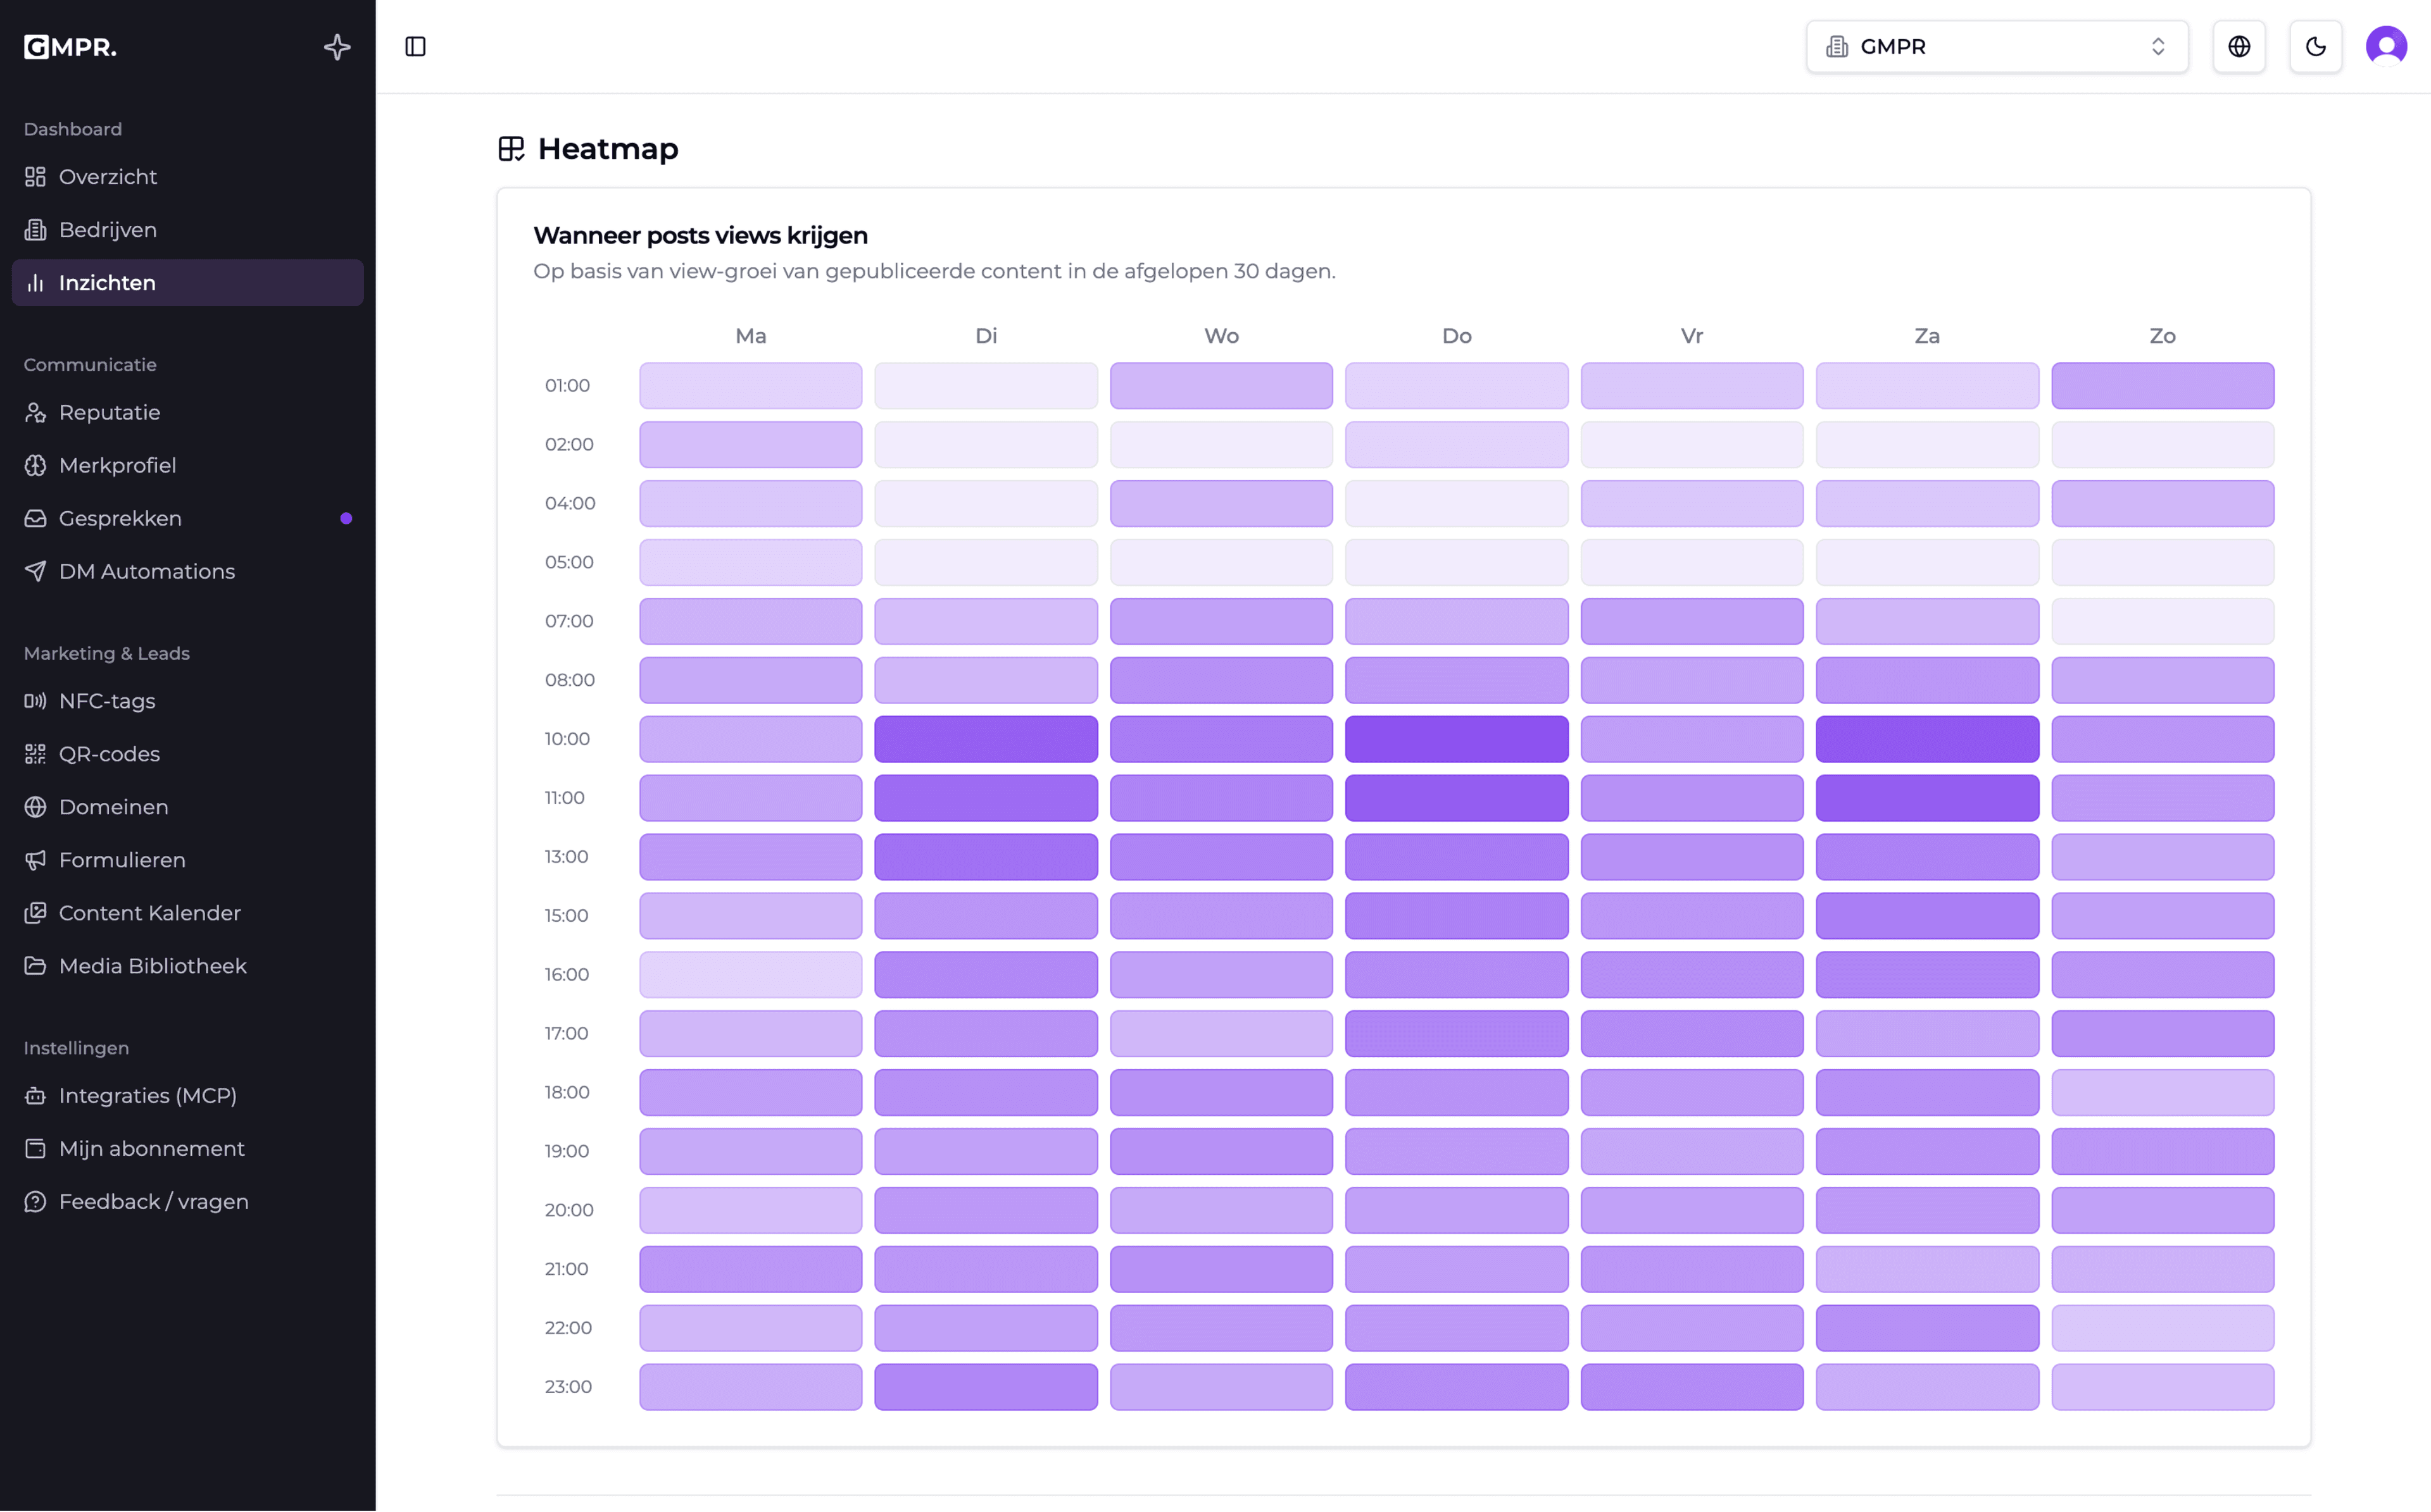The height and width of the screenshot is (1512, 2431).
Task: Click the DM Automations send icon
Action: 36,571
